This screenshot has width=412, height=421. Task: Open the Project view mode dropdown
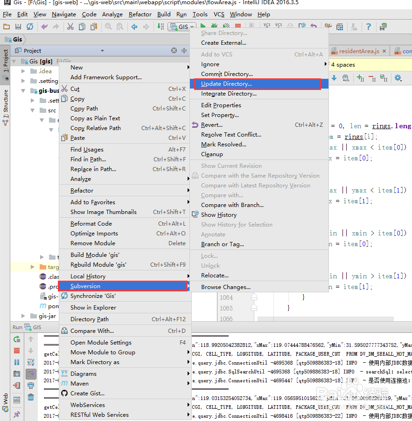click(102, 51)
